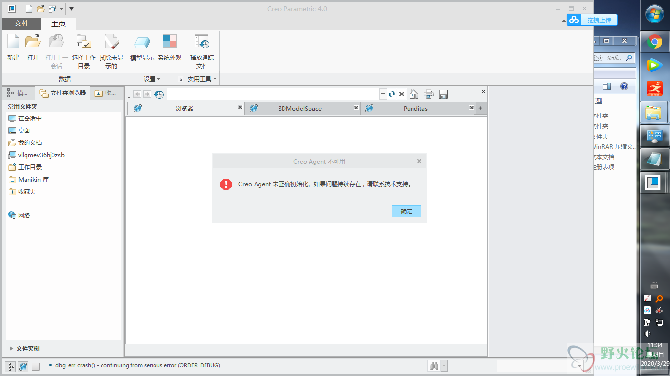
Task: Open the small dropdown arrow left of Back button
Action: click(x=129, y=98)
